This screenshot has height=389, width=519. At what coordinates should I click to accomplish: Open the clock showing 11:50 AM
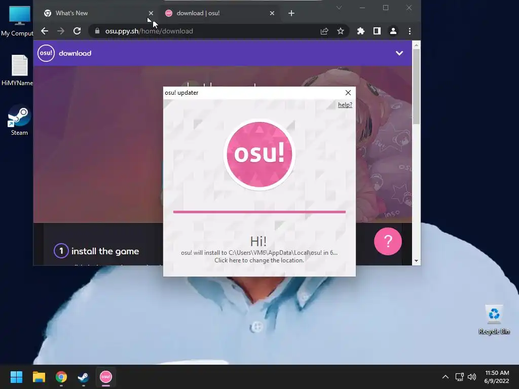click(497, 377)
